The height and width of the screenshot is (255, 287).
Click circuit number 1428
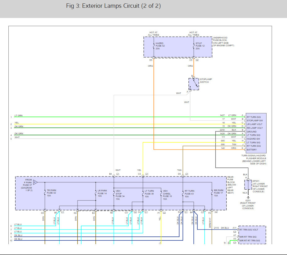222,133
